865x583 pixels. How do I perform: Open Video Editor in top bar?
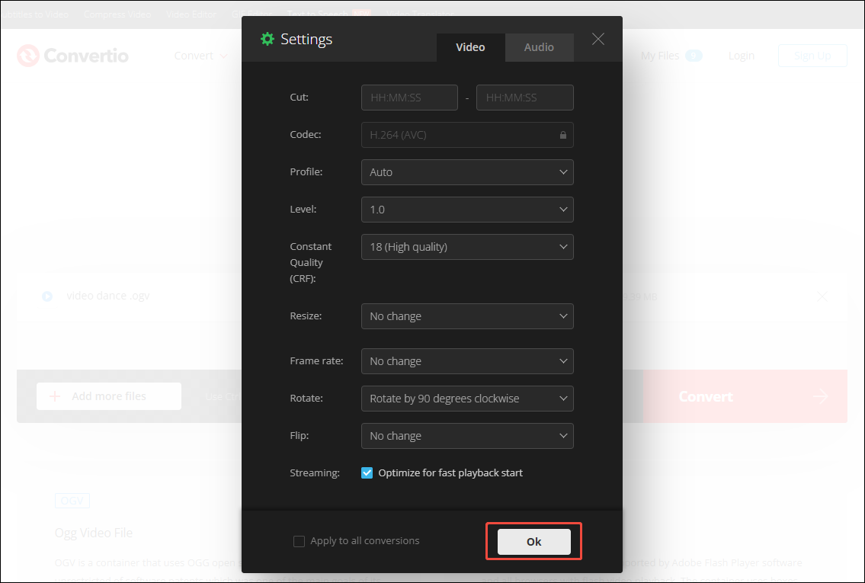pos(191,14)
